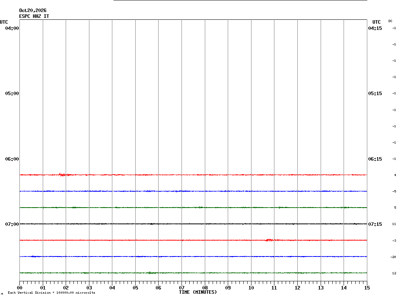Click minute label 10 on the time axis
The height and width of the screenshot is (298, 398).
click(x=251, y=288)
